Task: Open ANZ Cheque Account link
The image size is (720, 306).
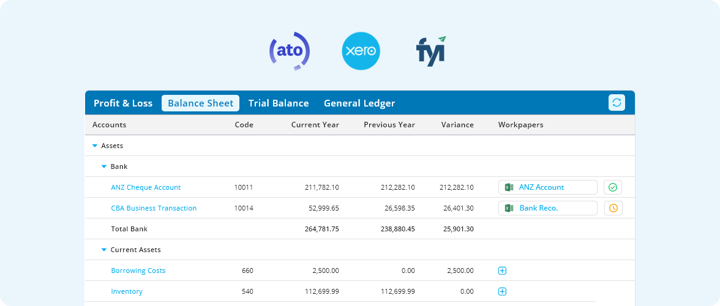Action: [146, 187]
